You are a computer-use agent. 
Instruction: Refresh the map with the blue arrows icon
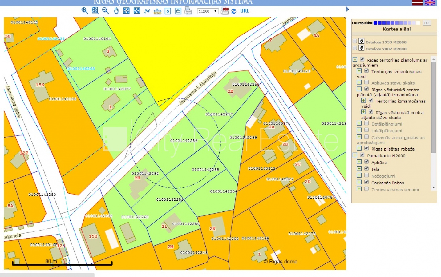pos(233,11)
